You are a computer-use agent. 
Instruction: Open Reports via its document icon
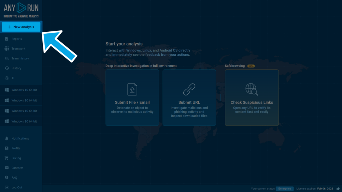pyautogui.click(x=7, y=39)
